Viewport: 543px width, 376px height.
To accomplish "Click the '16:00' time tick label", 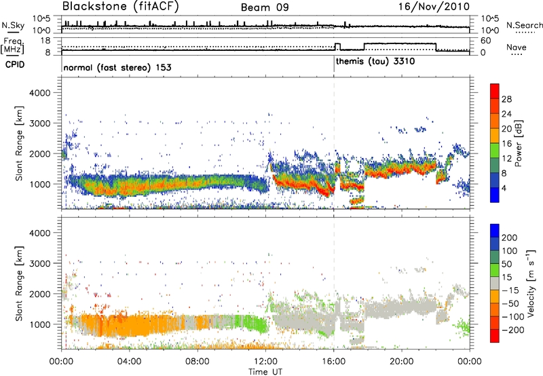I will click(x=333, y=362).
